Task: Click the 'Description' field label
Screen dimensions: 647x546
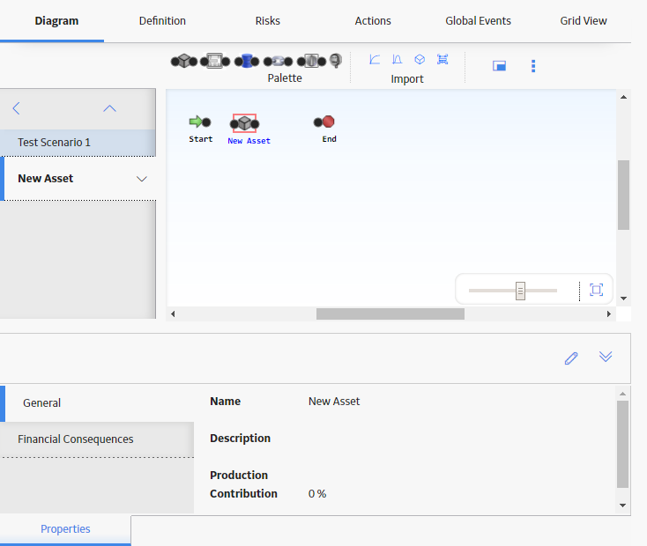Action: (240, 438)
